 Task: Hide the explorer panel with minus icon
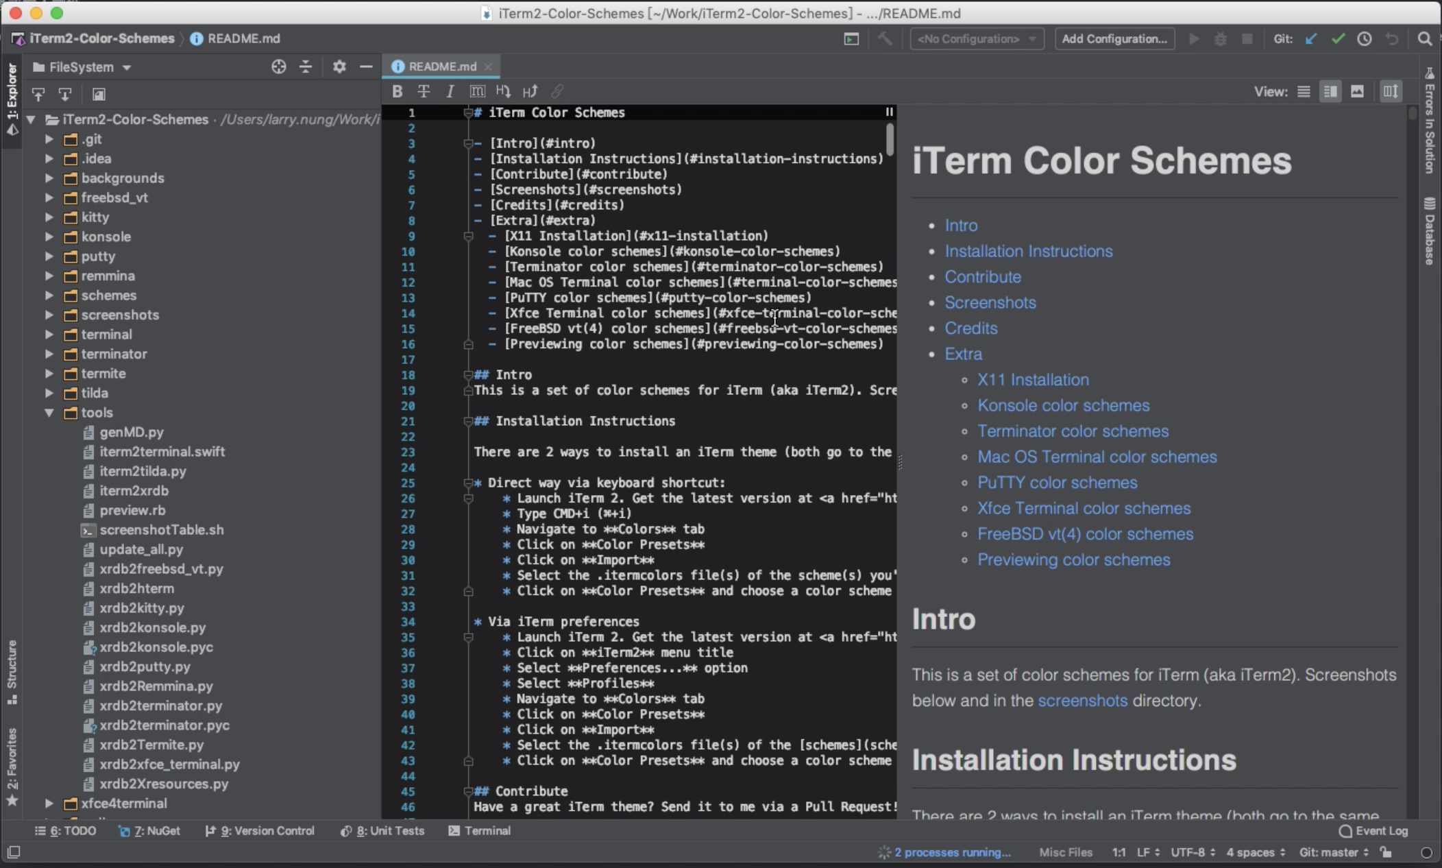tap(366, 67)
